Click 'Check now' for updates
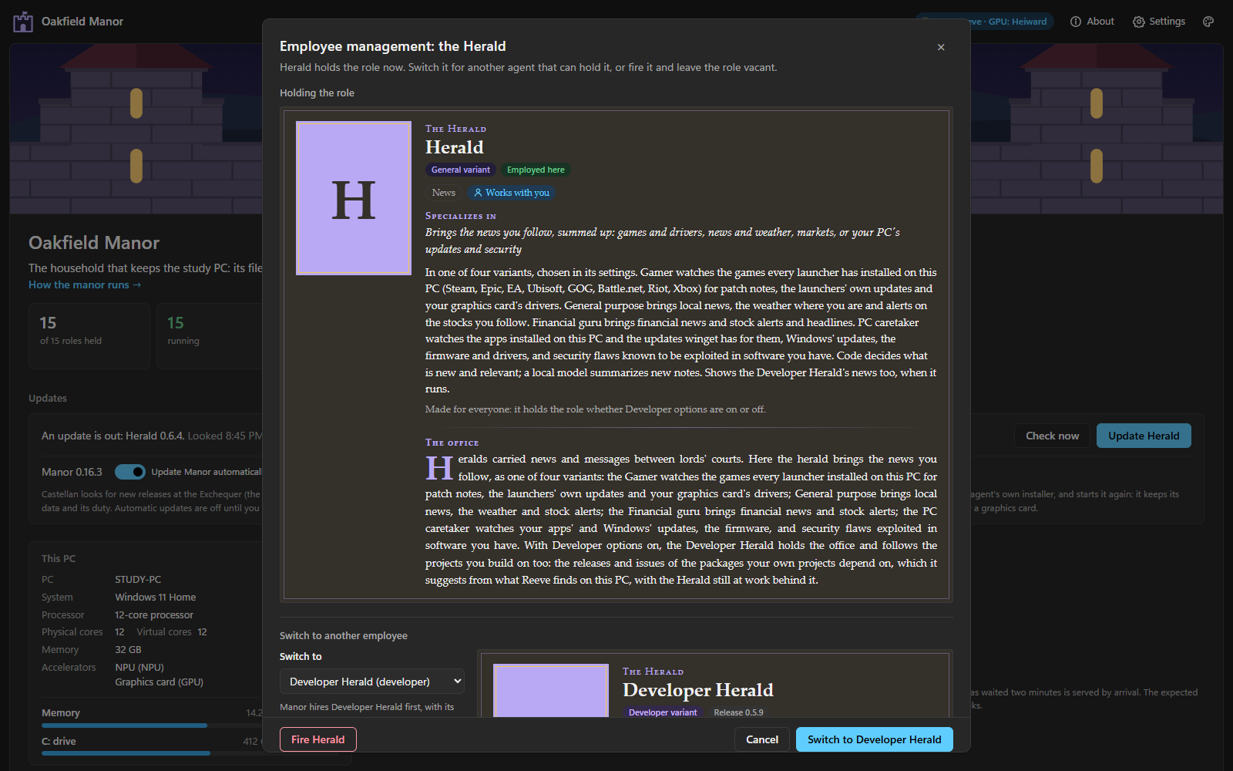Viewport: 1233px width, 771px height. (1052, 436)
